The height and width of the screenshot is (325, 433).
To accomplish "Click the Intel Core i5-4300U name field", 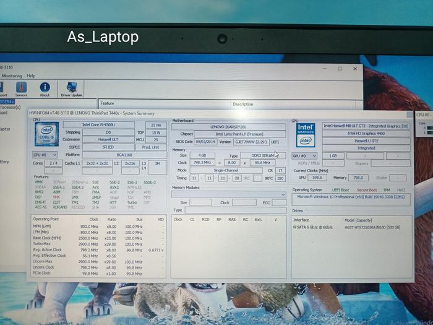I will coord(99,125).
